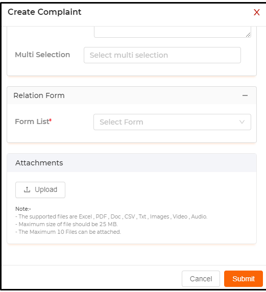Collapse the Relation Form section using the minus icon
Image resolution: width=266 pixels, height=292 pixels.
tap(245, 95)
